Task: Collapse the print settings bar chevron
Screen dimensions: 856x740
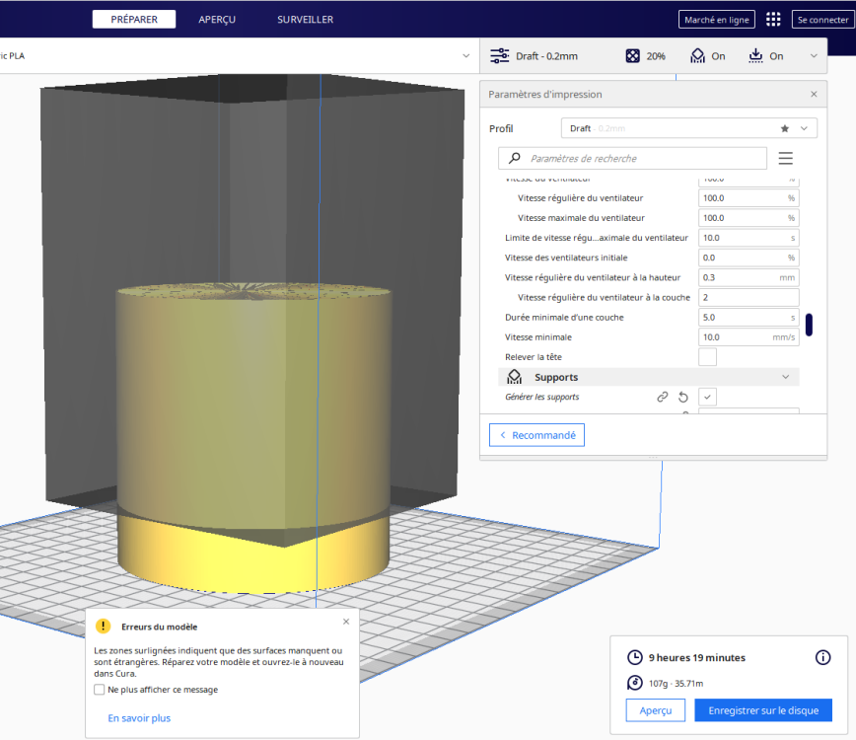Action: point(814,56)
